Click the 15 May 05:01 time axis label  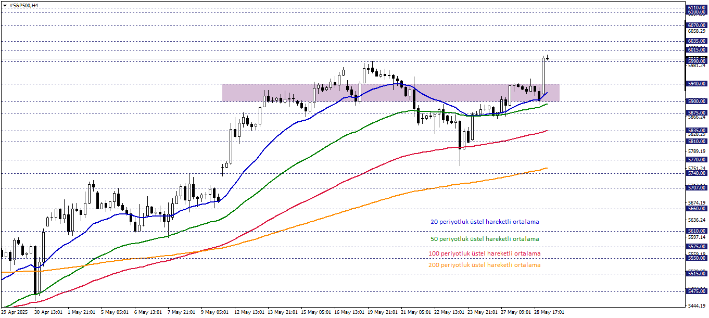click(x=315, y=313)
